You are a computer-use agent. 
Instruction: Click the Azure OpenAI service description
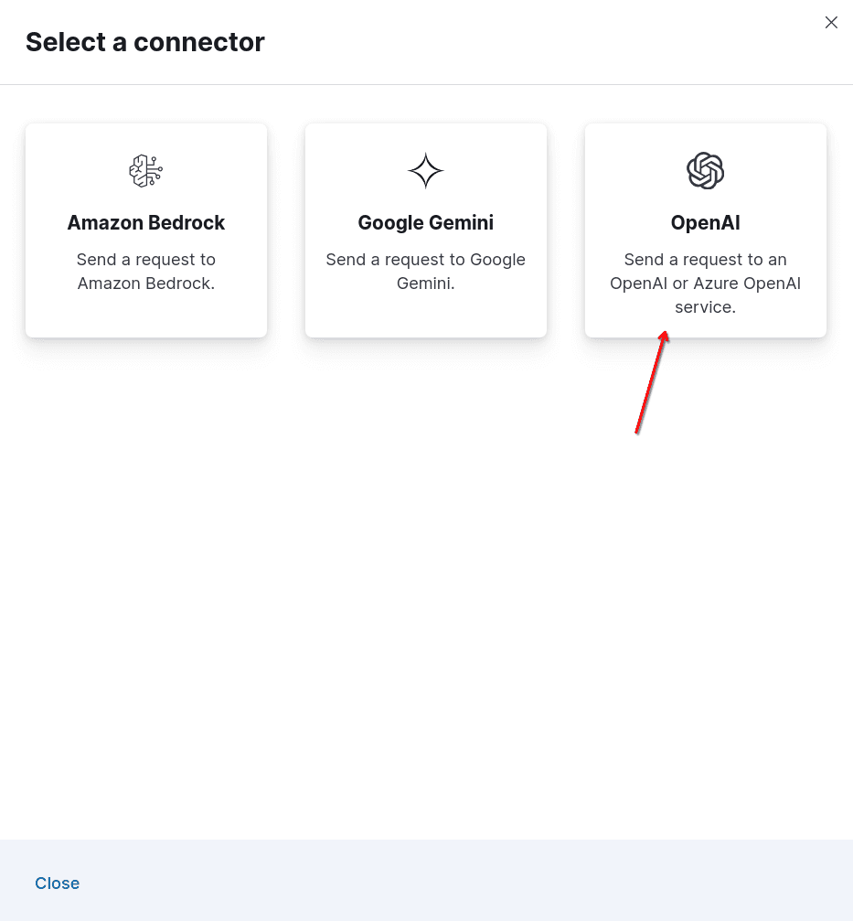click(705, 283)
